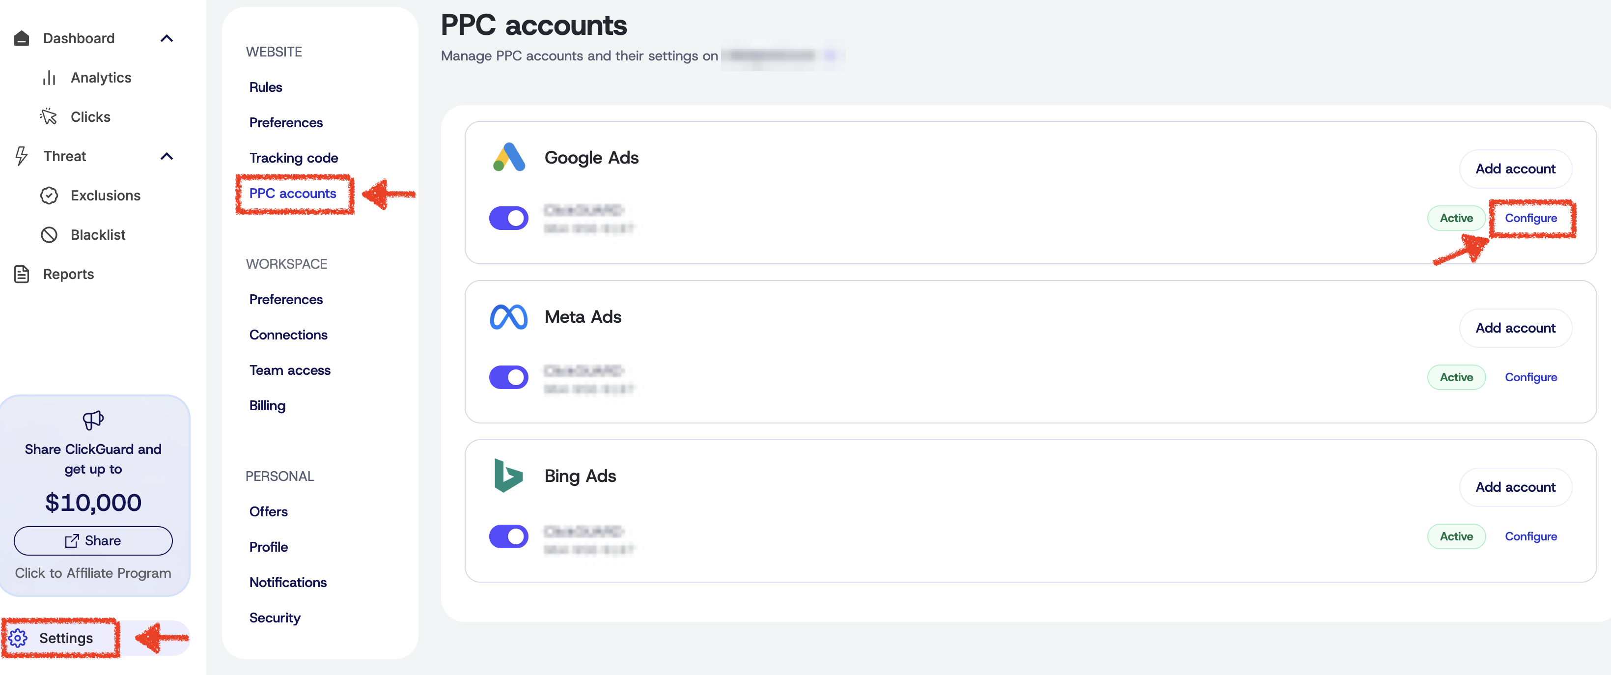
Task: Collapse the Dashboard section chevron
Action: coord(167,38)
